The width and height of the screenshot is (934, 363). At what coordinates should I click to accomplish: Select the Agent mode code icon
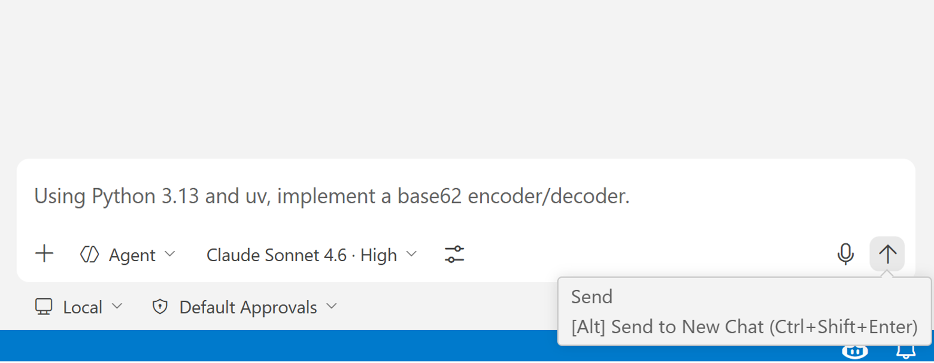click(x=89, y=254)
